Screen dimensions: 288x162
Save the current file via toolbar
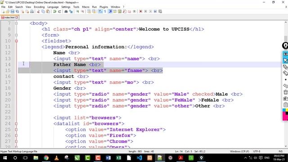pos(12,11)
